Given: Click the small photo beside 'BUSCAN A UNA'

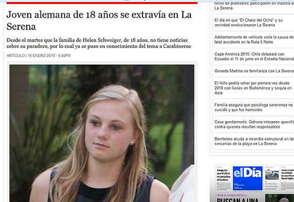Looking at the screenshot, I should (279, 198).
